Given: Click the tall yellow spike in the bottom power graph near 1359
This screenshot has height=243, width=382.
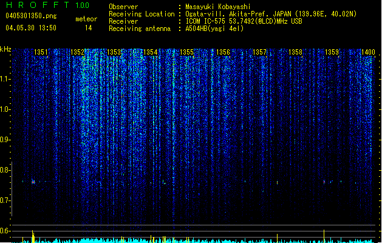Looking at the screenshot, I should [x=324, y=236].
